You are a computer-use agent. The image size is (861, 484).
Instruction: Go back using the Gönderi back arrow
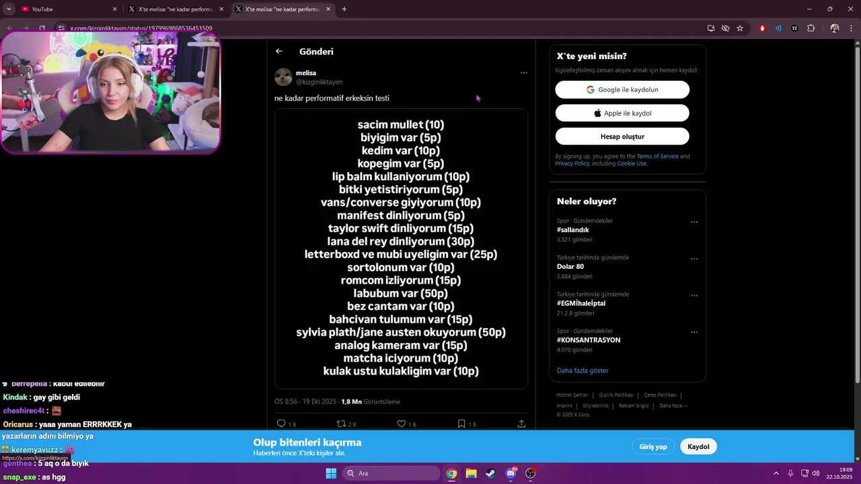(x=279, y=51)
